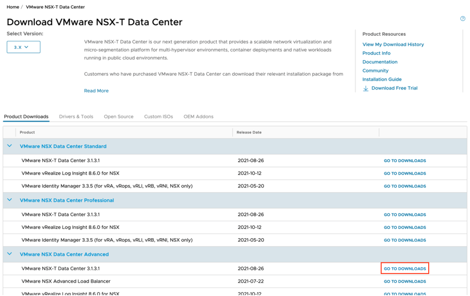470x296 pixels.
Task: Open the Installation Guide link
Action: (382, 79)
